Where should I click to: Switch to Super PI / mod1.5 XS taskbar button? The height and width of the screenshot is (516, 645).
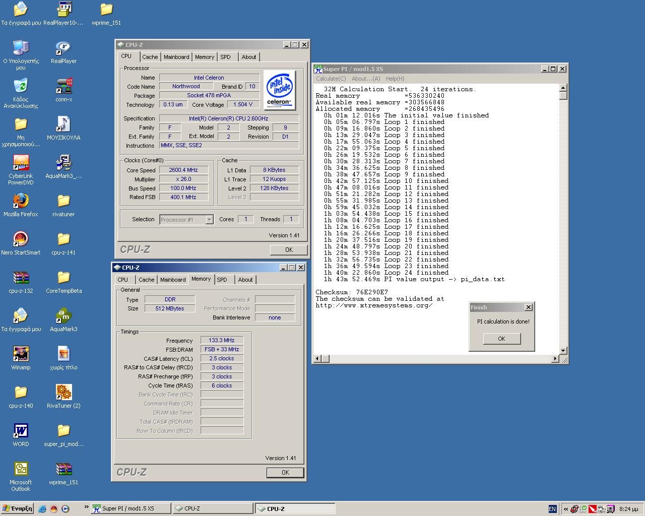(130, 508)
